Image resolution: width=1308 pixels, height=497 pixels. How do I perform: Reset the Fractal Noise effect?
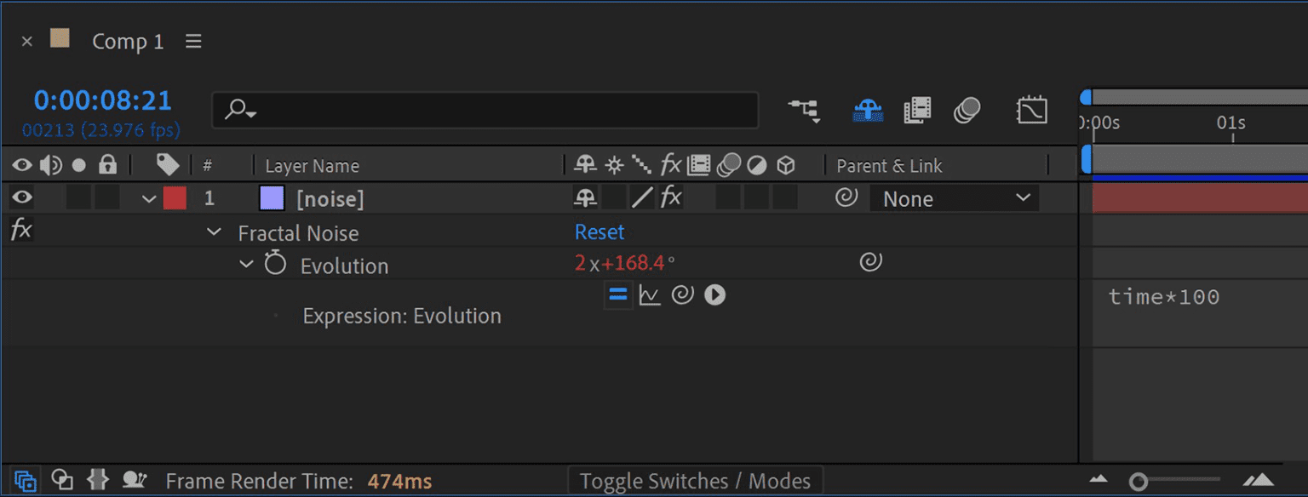tap(599, 231)
